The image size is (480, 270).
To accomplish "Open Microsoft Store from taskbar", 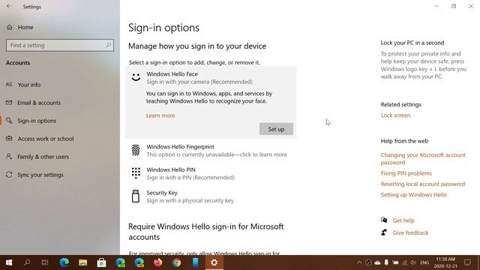I will (x=102, y=262).
